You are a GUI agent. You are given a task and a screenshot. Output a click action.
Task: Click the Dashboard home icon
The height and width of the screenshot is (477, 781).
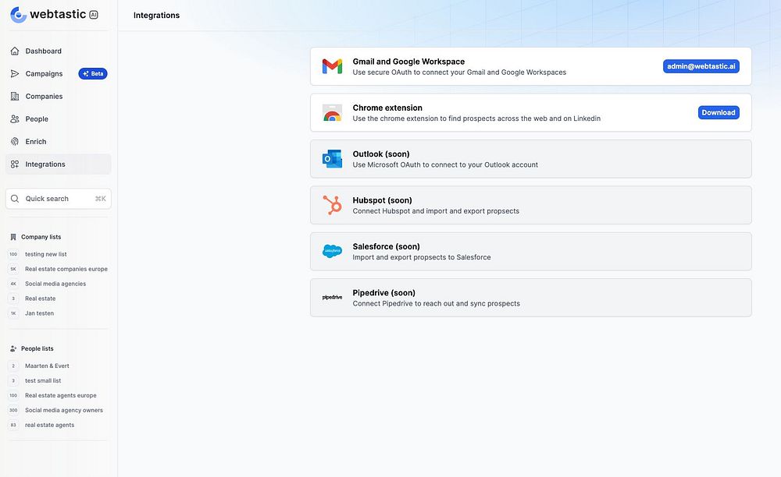tap(15, 51)
